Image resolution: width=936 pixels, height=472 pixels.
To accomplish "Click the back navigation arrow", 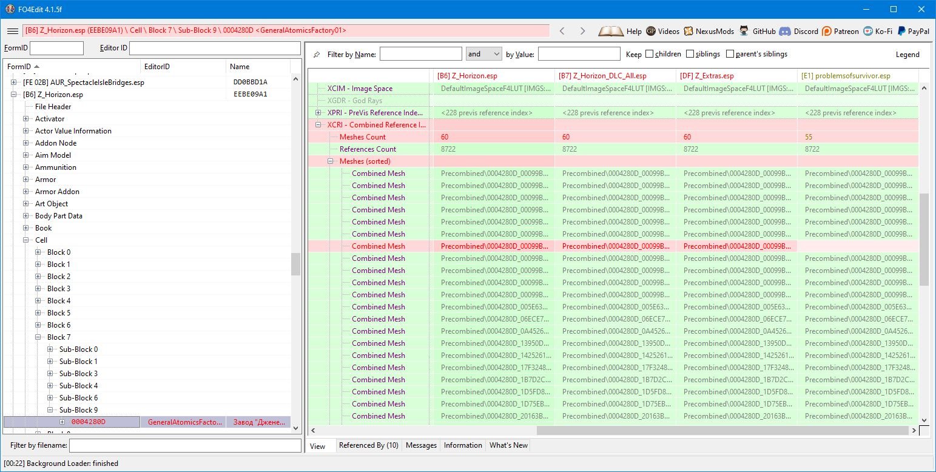I will pyautogui.click(x=562, y=31).
